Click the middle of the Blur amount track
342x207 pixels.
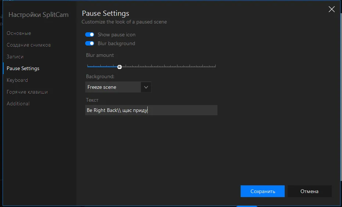151,66
